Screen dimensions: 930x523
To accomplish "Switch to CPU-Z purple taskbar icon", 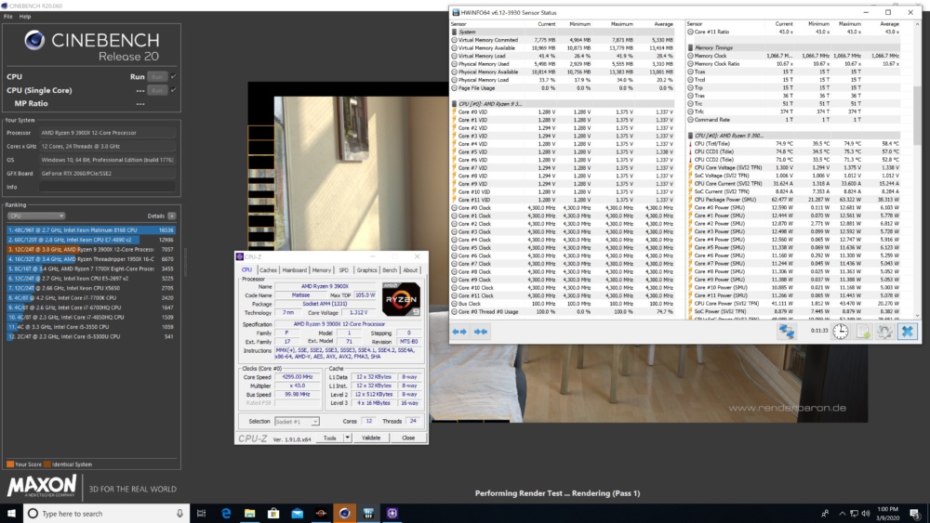I will point(392,514).
